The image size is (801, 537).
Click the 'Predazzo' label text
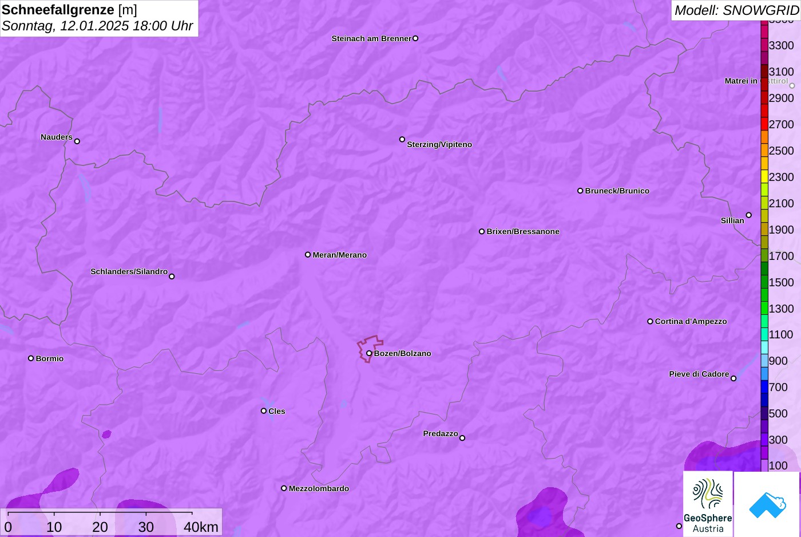(441, 433)
